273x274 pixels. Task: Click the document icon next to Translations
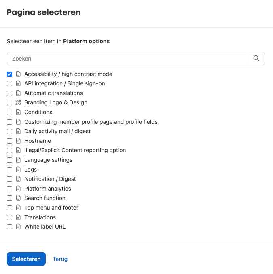pos(18,217)
